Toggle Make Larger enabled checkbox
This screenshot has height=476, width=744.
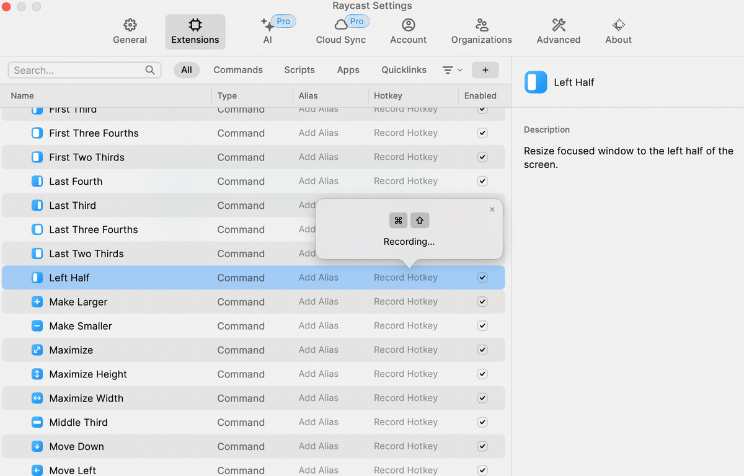[x=482, y=302]
